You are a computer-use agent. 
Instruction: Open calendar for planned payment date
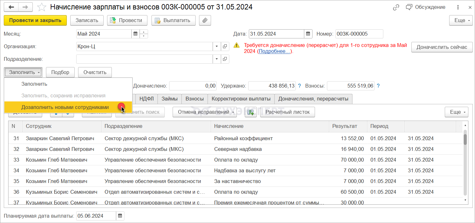coord(120,216)
